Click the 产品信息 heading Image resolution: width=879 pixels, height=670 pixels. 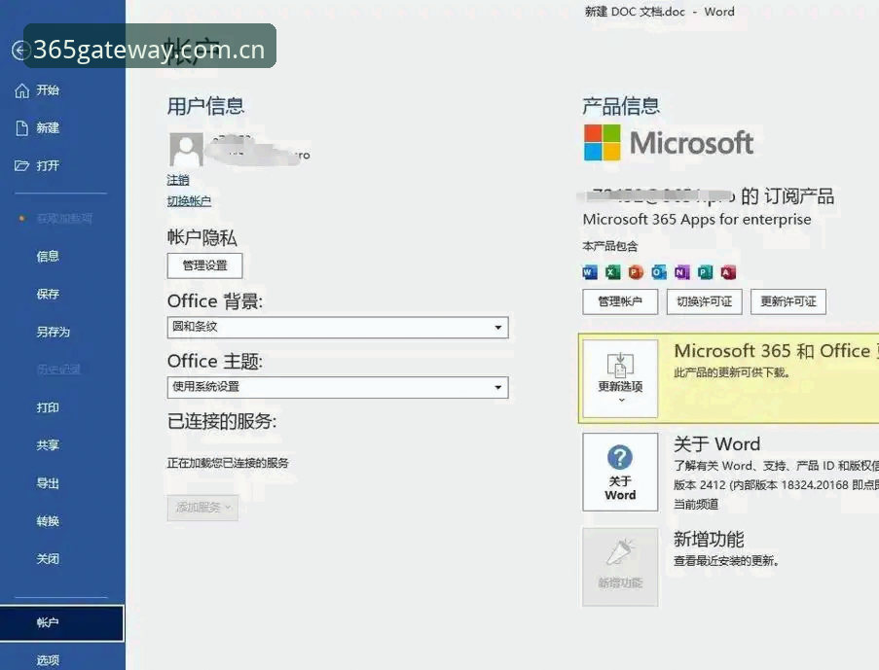621,106
